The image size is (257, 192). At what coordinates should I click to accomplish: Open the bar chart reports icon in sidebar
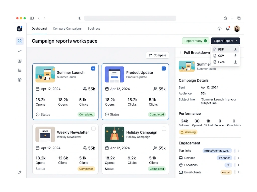pyautogui.click(x=20, y=61)
